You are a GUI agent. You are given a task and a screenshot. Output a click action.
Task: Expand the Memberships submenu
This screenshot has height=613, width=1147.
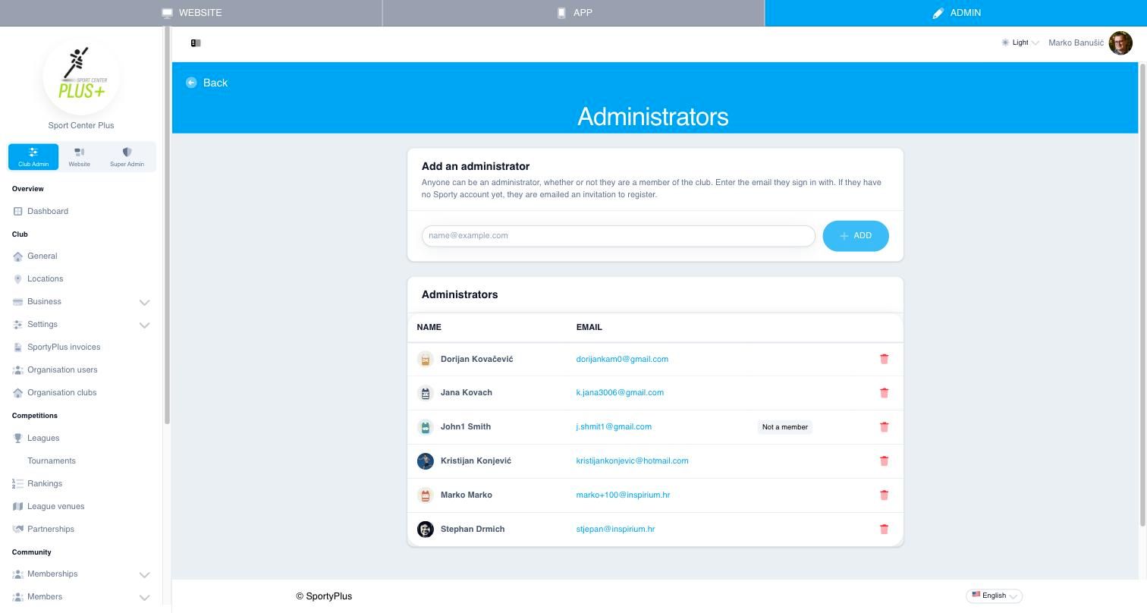(144, 574)
